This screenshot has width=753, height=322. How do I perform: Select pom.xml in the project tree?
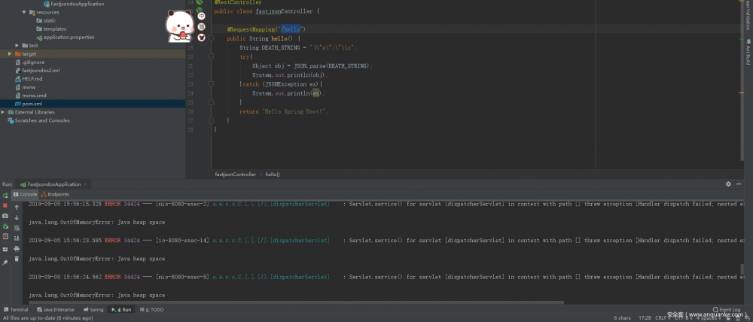point(32,104)
